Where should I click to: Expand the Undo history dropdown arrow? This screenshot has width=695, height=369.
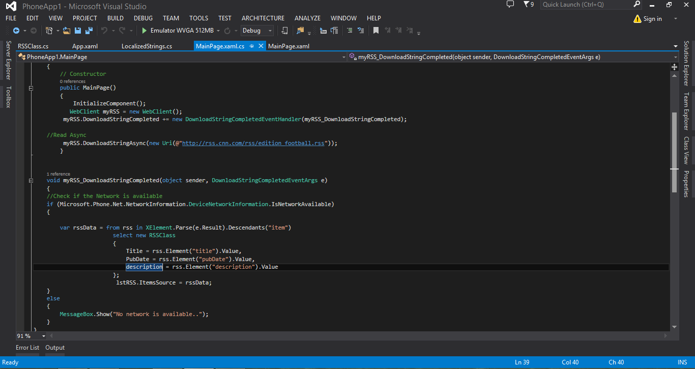(x=112, y=31)
